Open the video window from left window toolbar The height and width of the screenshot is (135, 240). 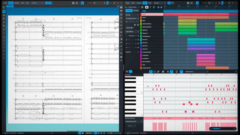(73, 3)
